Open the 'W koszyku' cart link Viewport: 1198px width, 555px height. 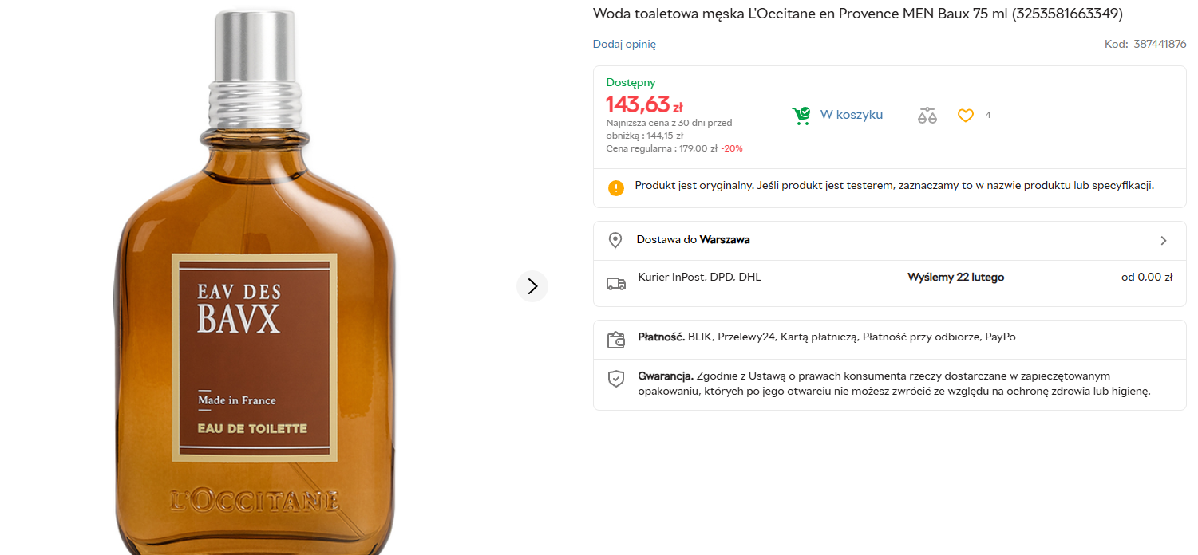851,116
